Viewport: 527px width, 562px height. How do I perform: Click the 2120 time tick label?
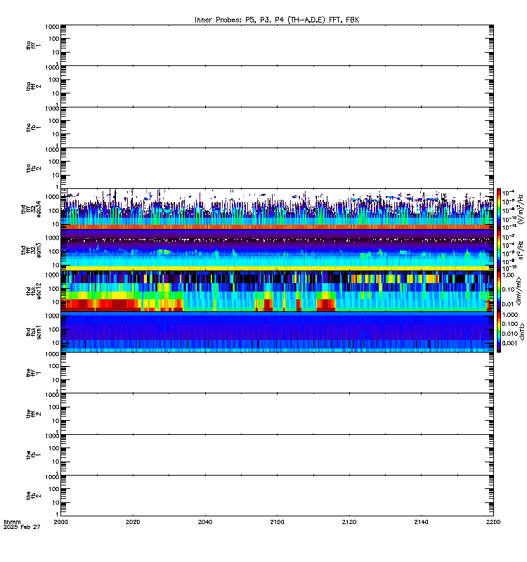pos(349,522)
